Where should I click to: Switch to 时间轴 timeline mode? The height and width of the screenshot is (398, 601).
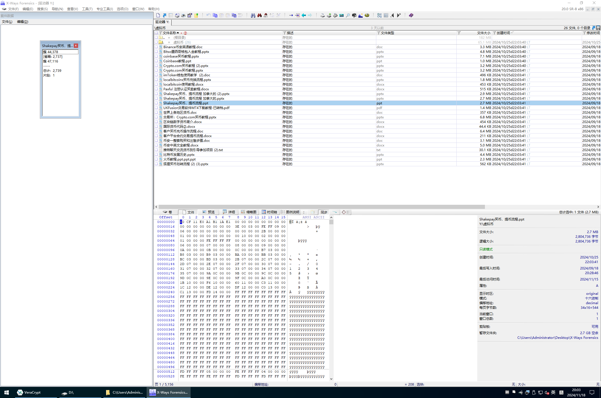coord(269,212)
